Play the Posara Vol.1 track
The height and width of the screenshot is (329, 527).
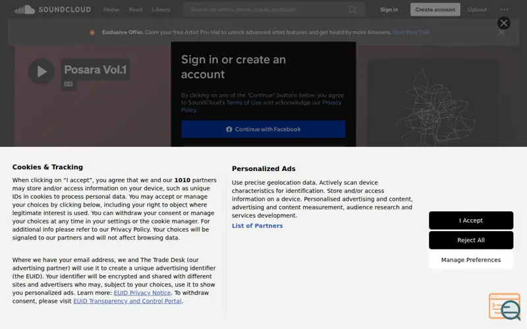pyautogui.click(x=41, y=72)
